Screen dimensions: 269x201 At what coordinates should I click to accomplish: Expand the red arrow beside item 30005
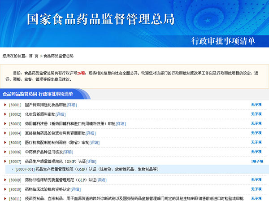click(x=5, y=143)
